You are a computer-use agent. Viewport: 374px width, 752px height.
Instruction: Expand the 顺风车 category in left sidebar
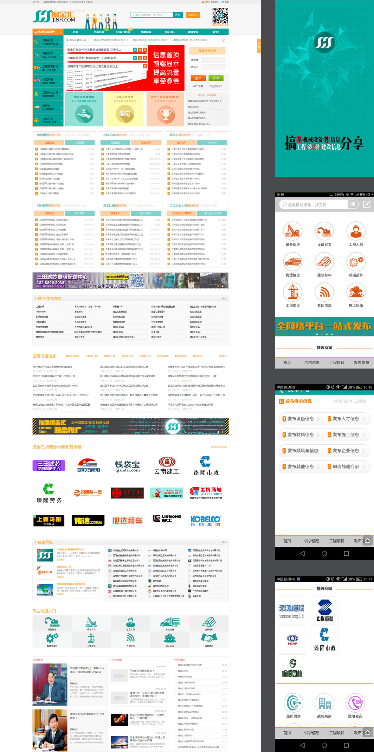pyautogui.click(x=48, y=107)
